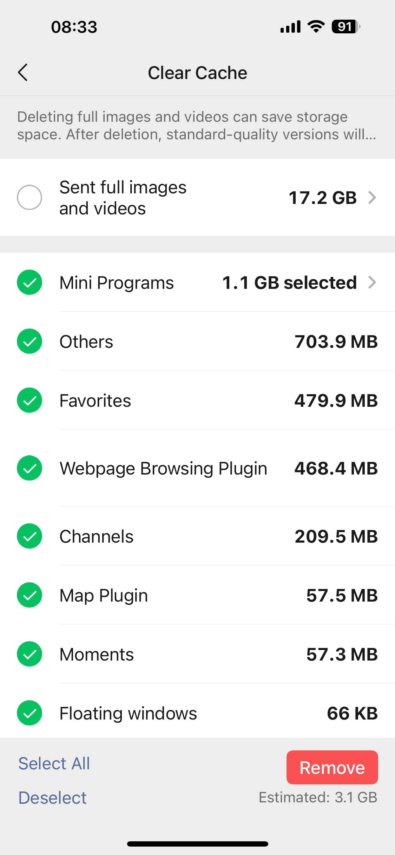Select the Sent full images and videos circle
This screenshot has width=395, height=855.
click(x=29, y=197)
